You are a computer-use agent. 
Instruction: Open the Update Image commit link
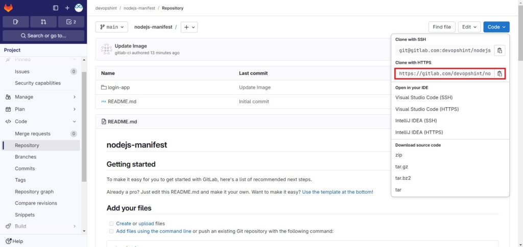pos(131,46)
